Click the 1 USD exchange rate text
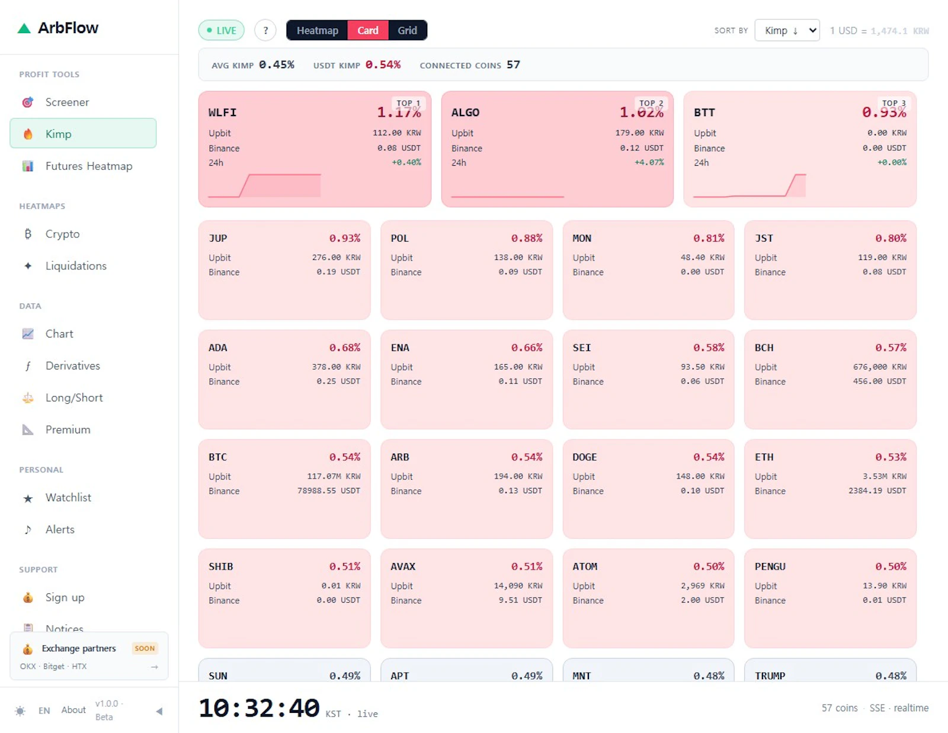 (879, 31)
